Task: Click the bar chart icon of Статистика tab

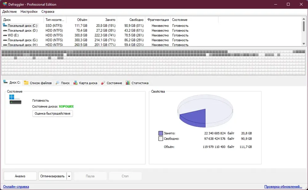Action: (128, 83)
